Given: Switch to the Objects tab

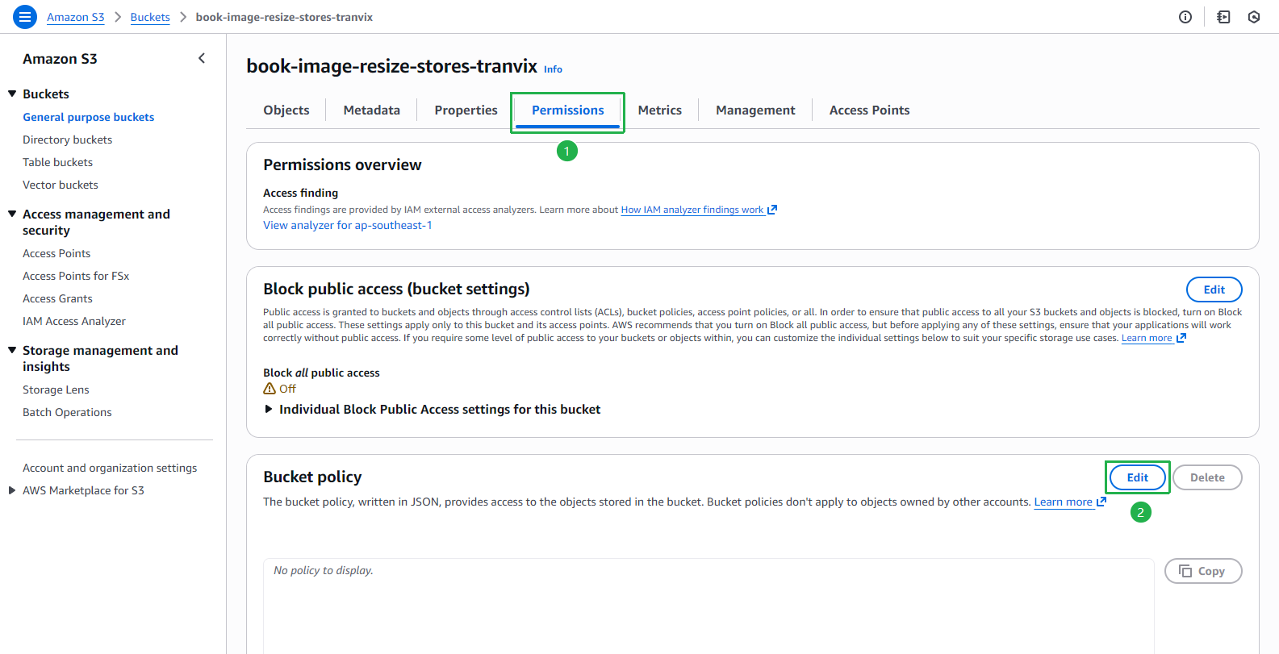Looking at the screenshot, I should [286, 110].
